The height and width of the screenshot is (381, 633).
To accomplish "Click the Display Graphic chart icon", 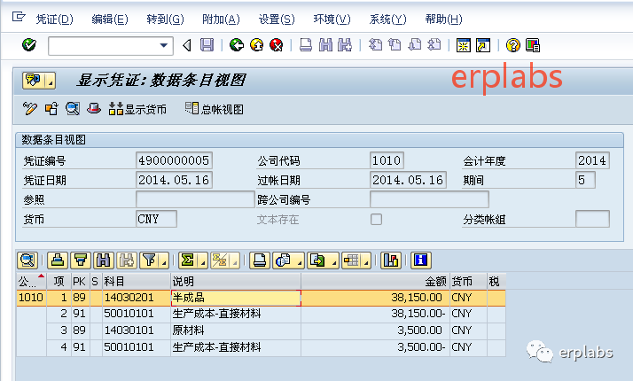I will (391, 260).
